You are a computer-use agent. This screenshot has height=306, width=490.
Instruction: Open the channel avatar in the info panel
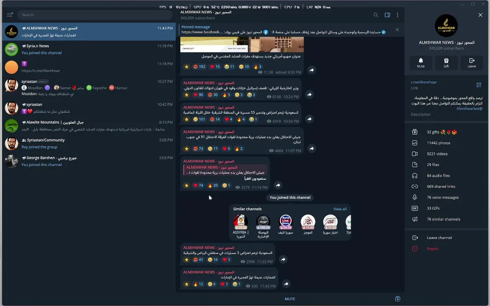446,25
